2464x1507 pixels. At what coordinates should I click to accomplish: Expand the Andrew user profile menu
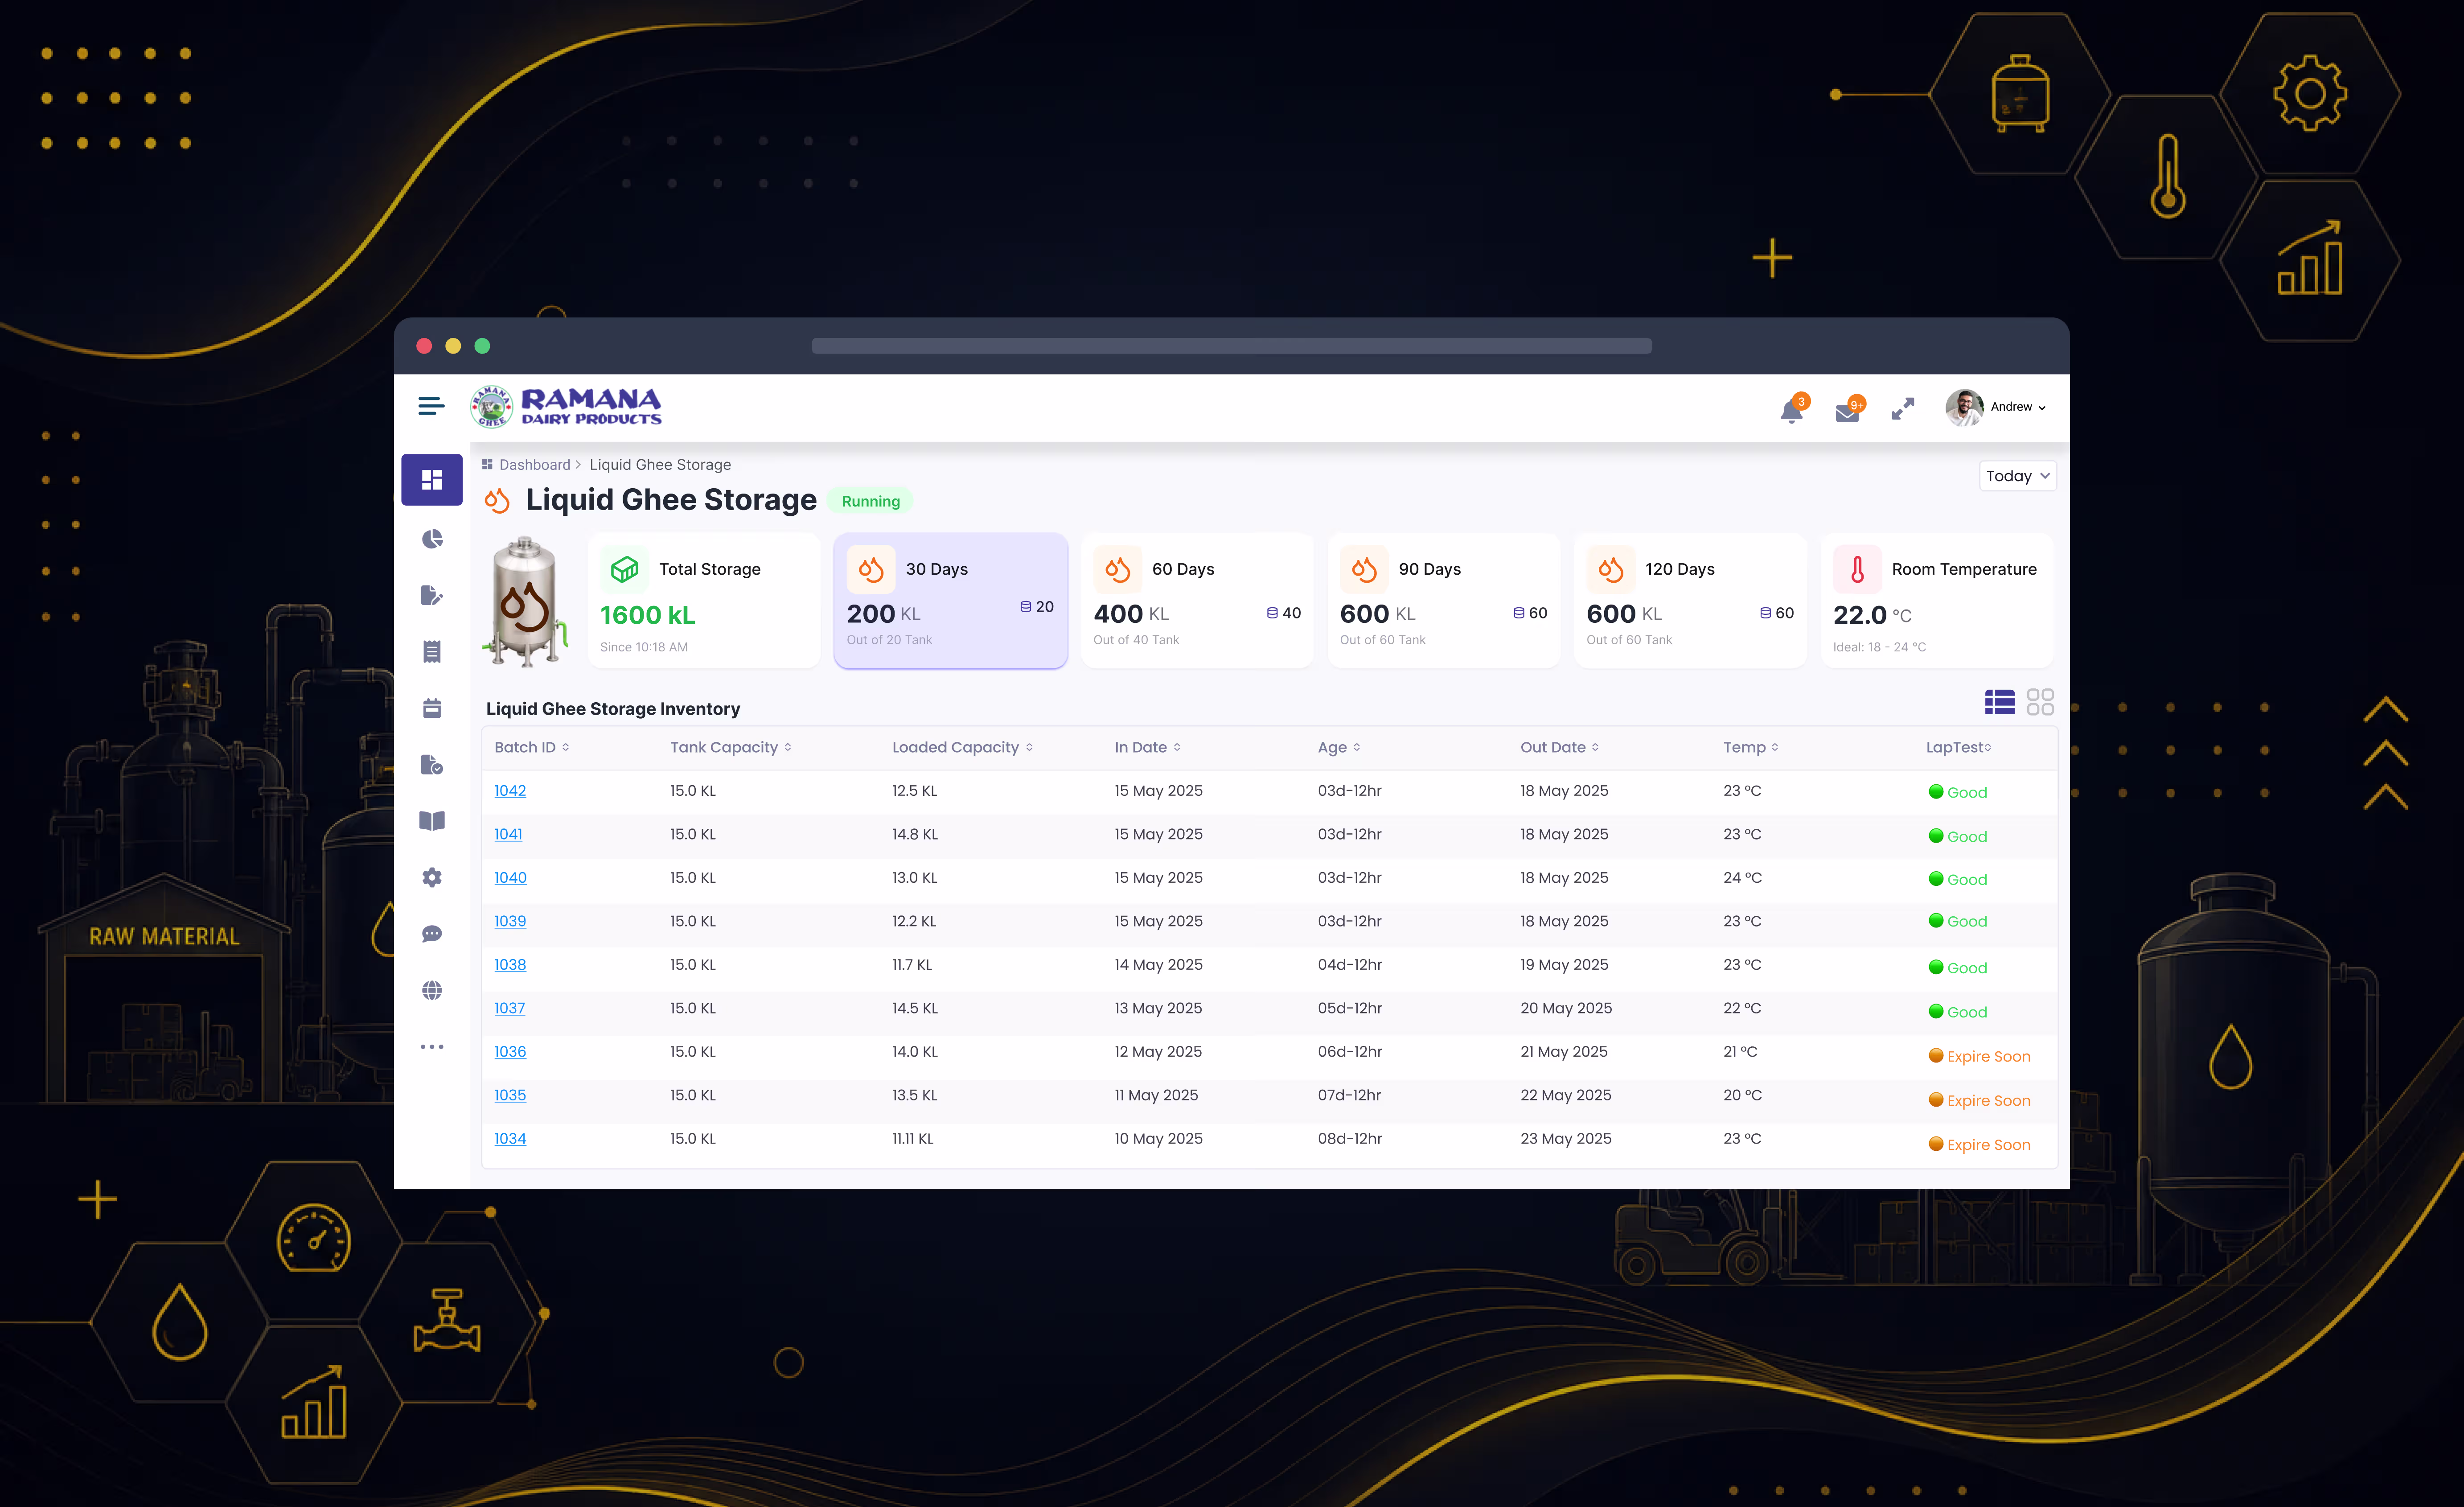pyautogui.click(x=1996, y=407)
